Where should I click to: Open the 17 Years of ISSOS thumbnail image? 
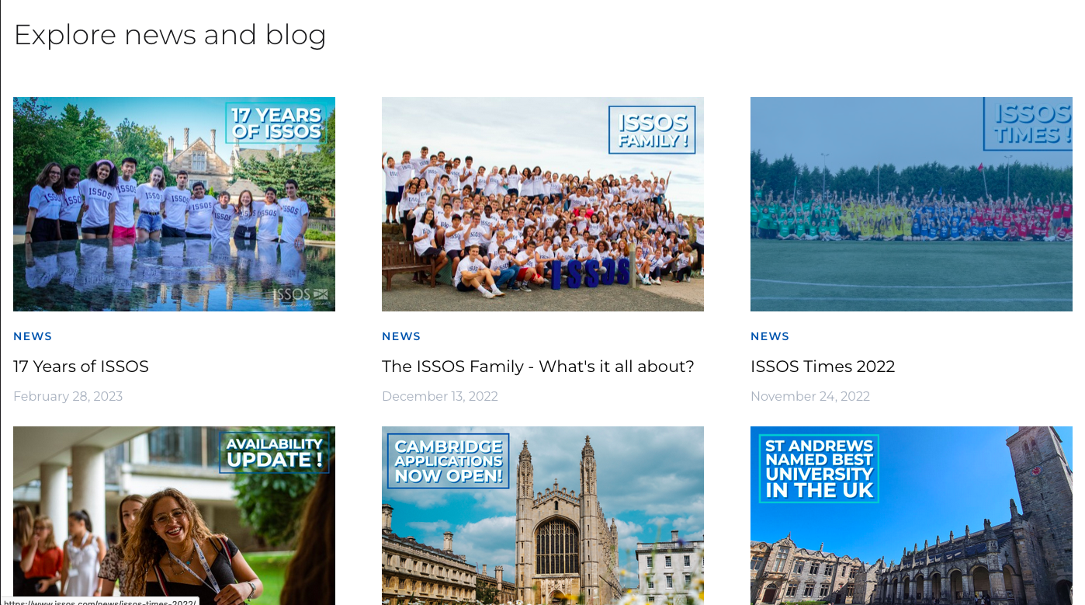pyautogui.click(x=174, y=204)
